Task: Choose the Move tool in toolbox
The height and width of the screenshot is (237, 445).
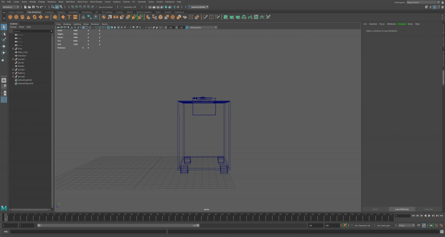Action: [4, 46]
